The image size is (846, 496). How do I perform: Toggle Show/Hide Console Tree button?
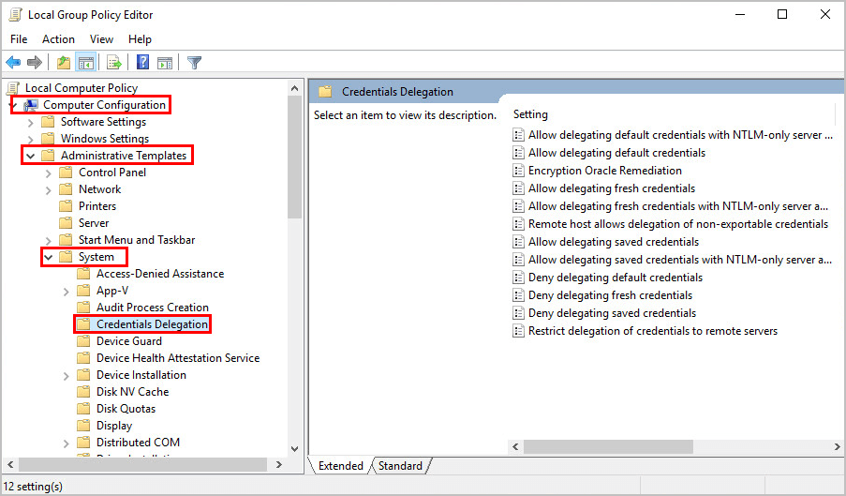coord(86,63)
